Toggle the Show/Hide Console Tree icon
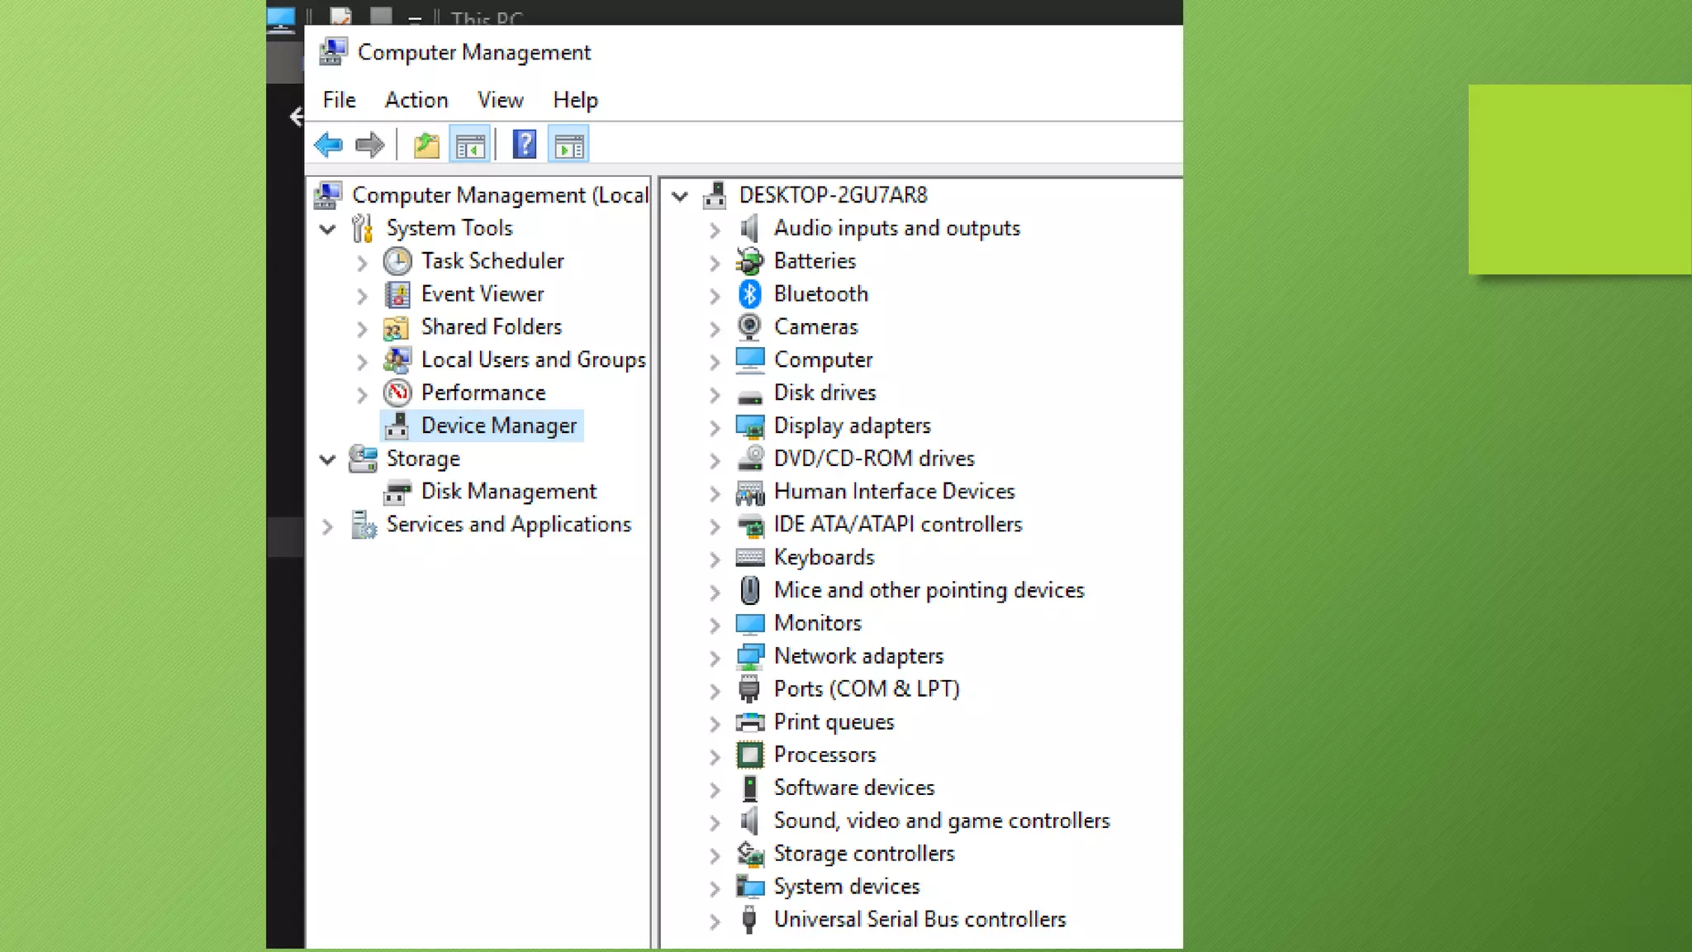This screenshot has width=1692, height=952. tap(470, 145)
